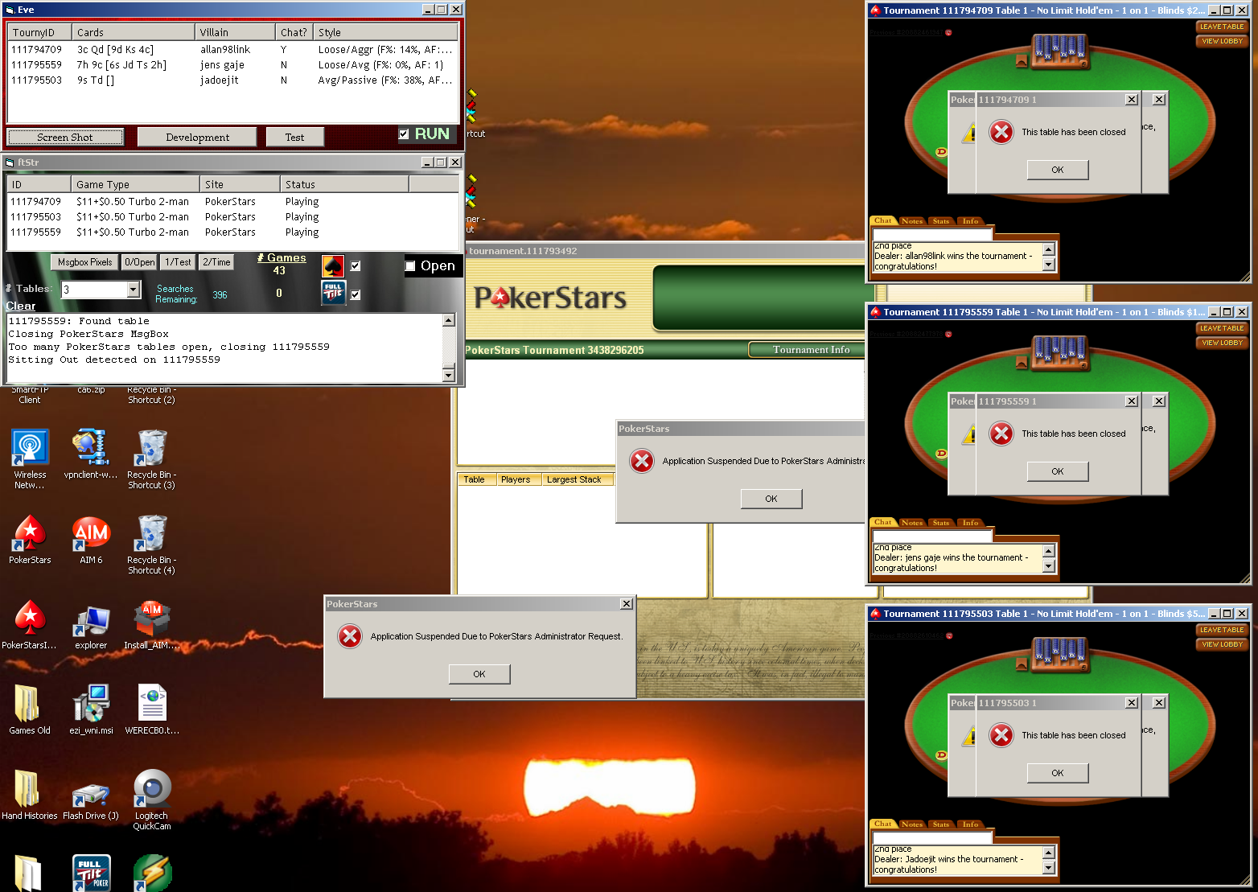
Task: Open the AIM 6 desktop icon
Action: click(x=91, y=534)
